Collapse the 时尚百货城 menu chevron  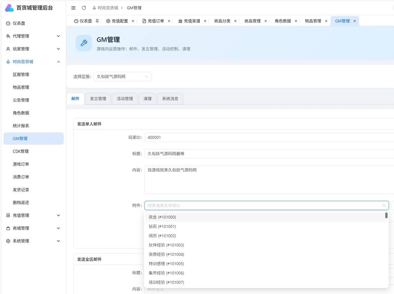58,62
